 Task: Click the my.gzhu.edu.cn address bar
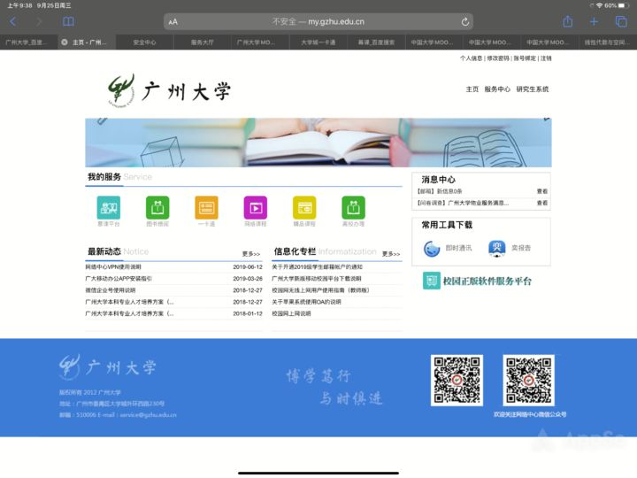318,21
